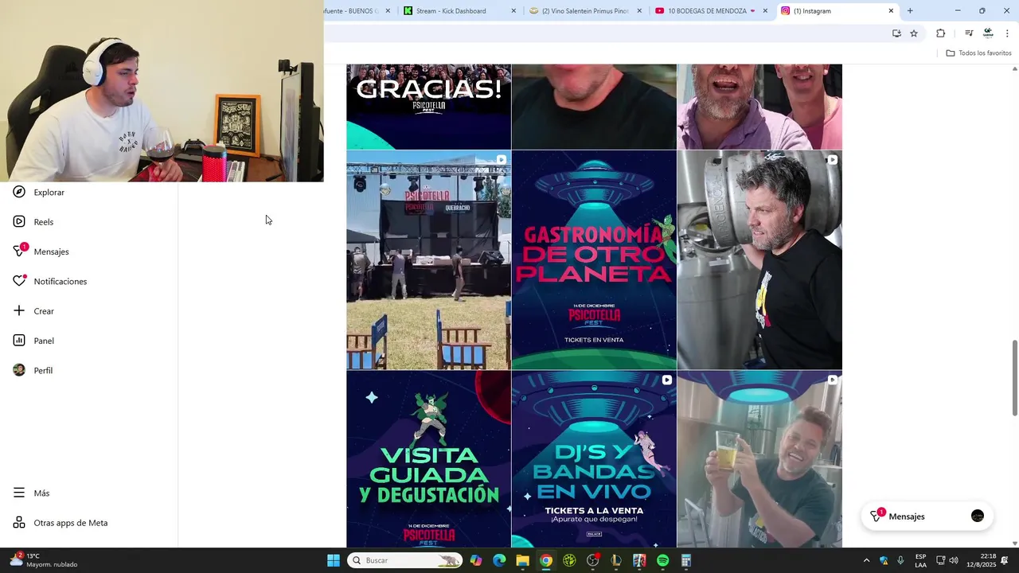The height and width of the screenshot is (573, 1019).
Task: Open File Explorer from taskbar
Action: coord(522,560)
